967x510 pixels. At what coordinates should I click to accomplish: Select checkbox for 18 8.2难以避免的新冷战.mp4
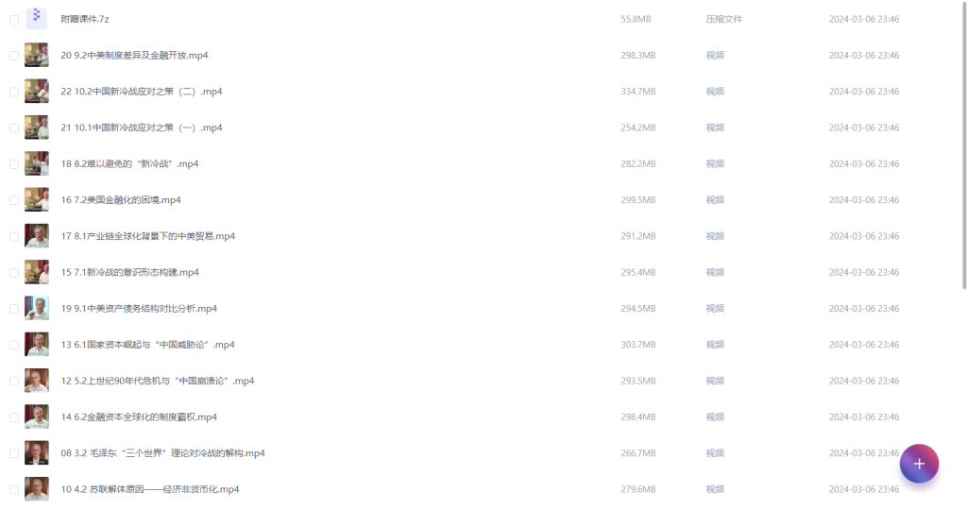(x=14, y=164)
